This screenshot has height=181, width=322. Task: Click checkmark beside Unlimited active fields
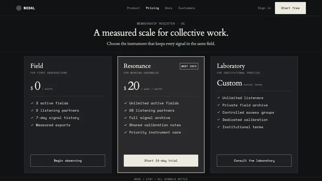125,103
